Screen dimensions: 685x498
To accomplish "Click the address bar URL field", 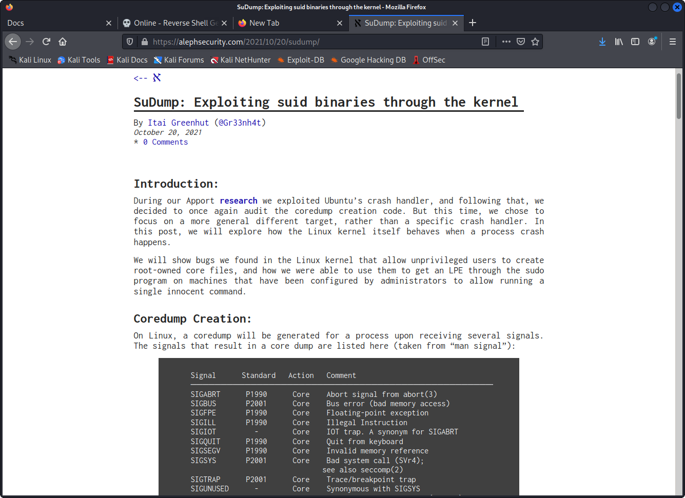I will pyautogui.click(x=308, y=42).
